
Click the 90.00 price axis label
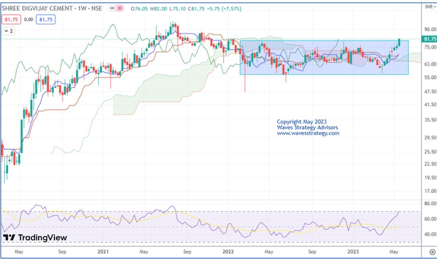[430, 29]
